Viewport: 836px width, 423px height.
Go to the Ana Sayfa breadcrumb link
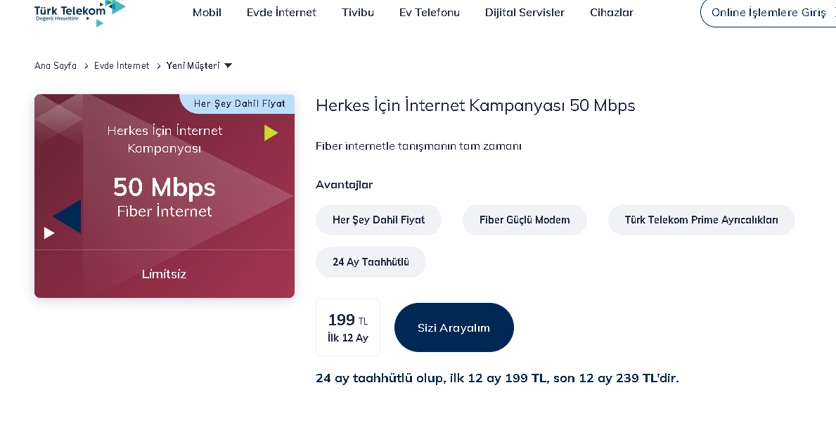tap(56, 66)
